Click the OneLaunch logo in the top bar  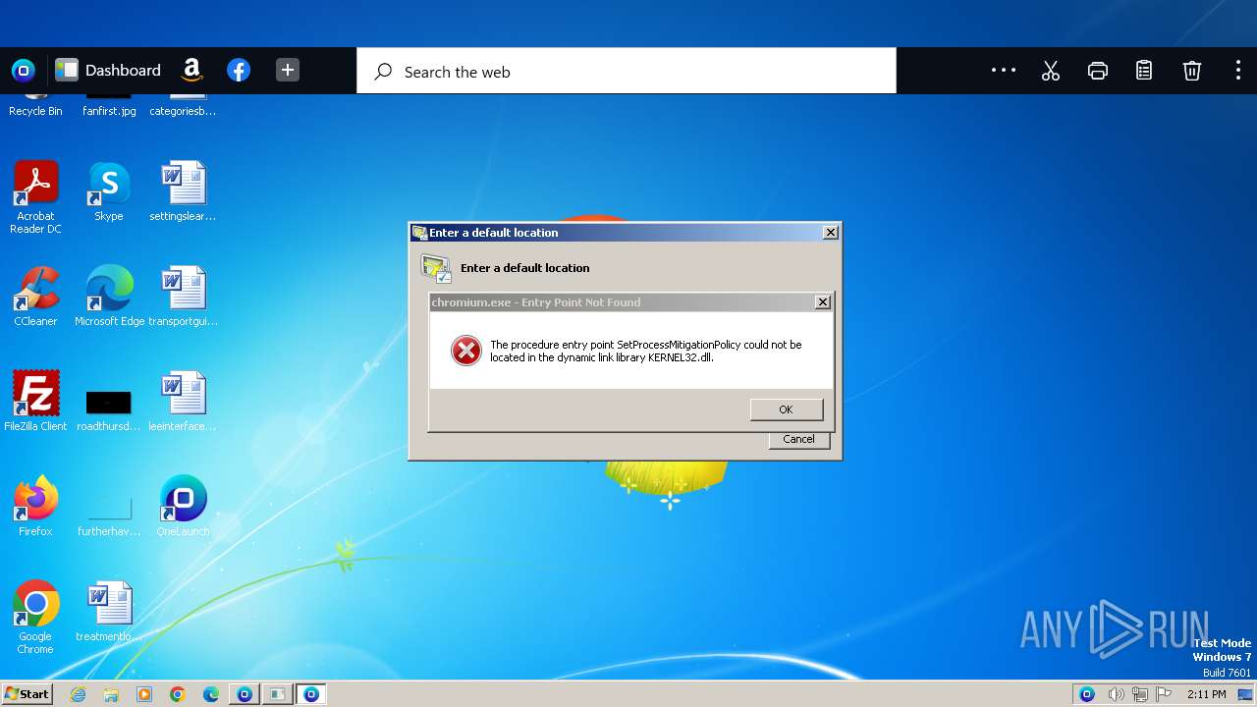point(23,70)
